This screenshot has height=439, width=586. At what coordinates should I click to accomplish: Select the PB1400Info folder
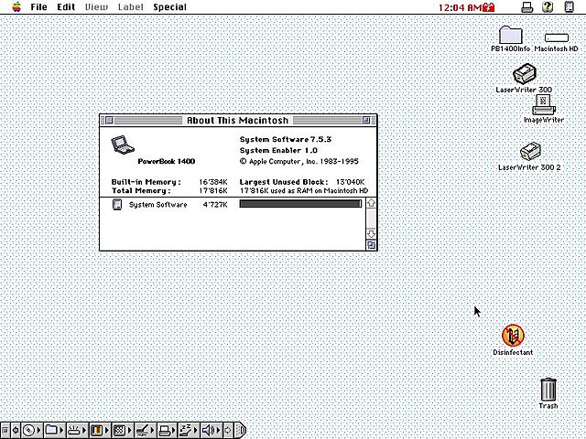coord(511,35)
